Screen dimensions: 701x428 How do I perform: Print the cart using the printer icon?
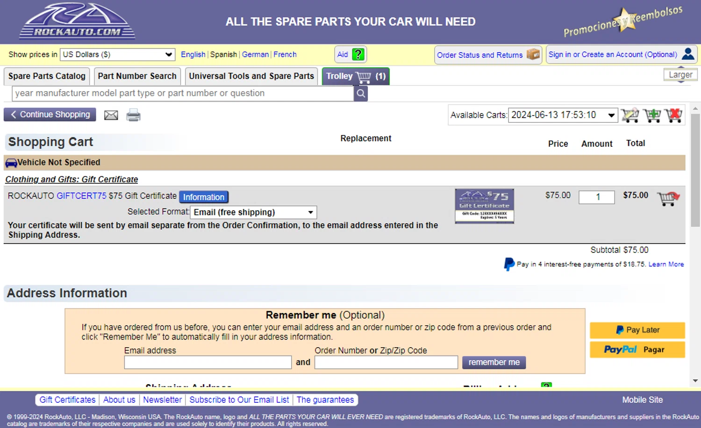[x=133, y=115]
